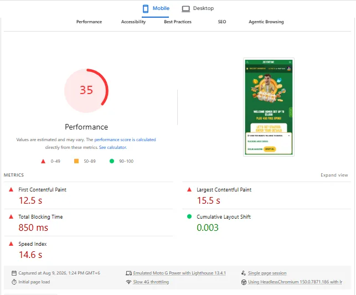The width and height of the screenshot is (356, 295).
Task: Click the Total Blocking Time label
Action: [x=40, y=217]
